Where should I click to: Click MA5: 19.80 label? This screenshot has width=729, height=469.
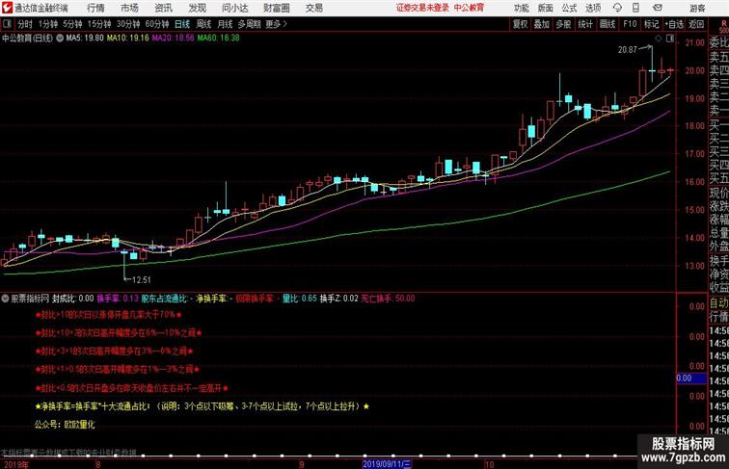[85, 39]
